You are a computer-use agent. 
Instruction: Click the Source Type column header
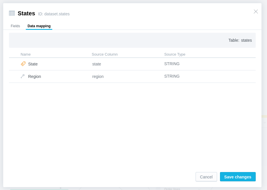(x=175, y=54)
